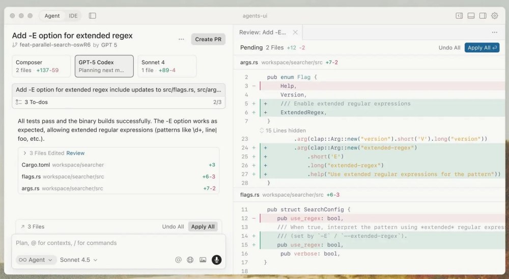509x279 pixels.
Task: Open review pane more options ellipsis
Action: [494, 32]
